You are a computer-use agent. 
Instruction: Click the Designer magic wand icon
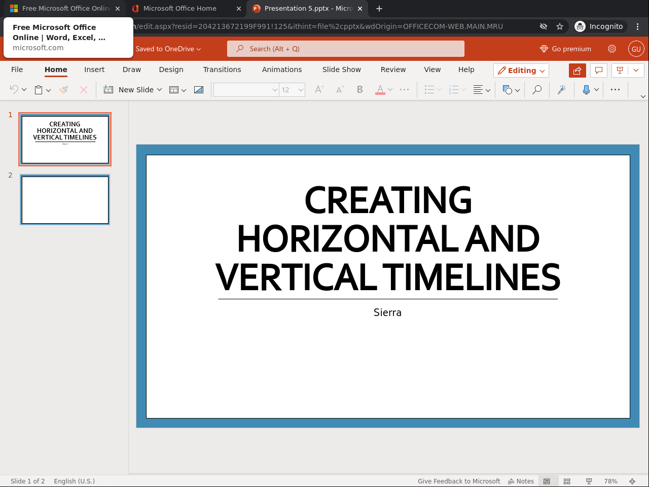pos(561,90)
